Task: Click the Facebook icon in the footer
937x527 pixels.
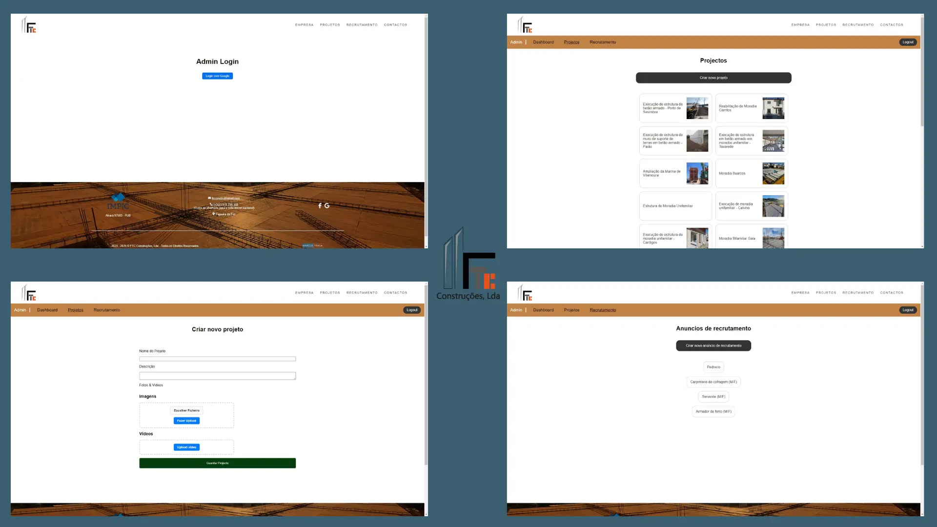Action: [x=320, y=205]
